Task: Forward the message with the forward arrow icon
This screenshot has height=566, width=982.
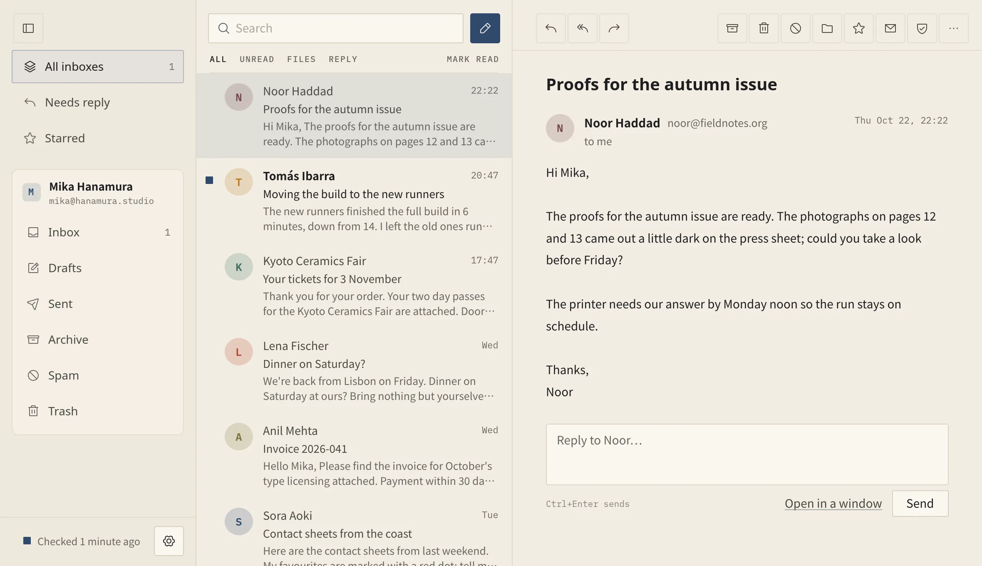Action: click(x=614, y=28)
